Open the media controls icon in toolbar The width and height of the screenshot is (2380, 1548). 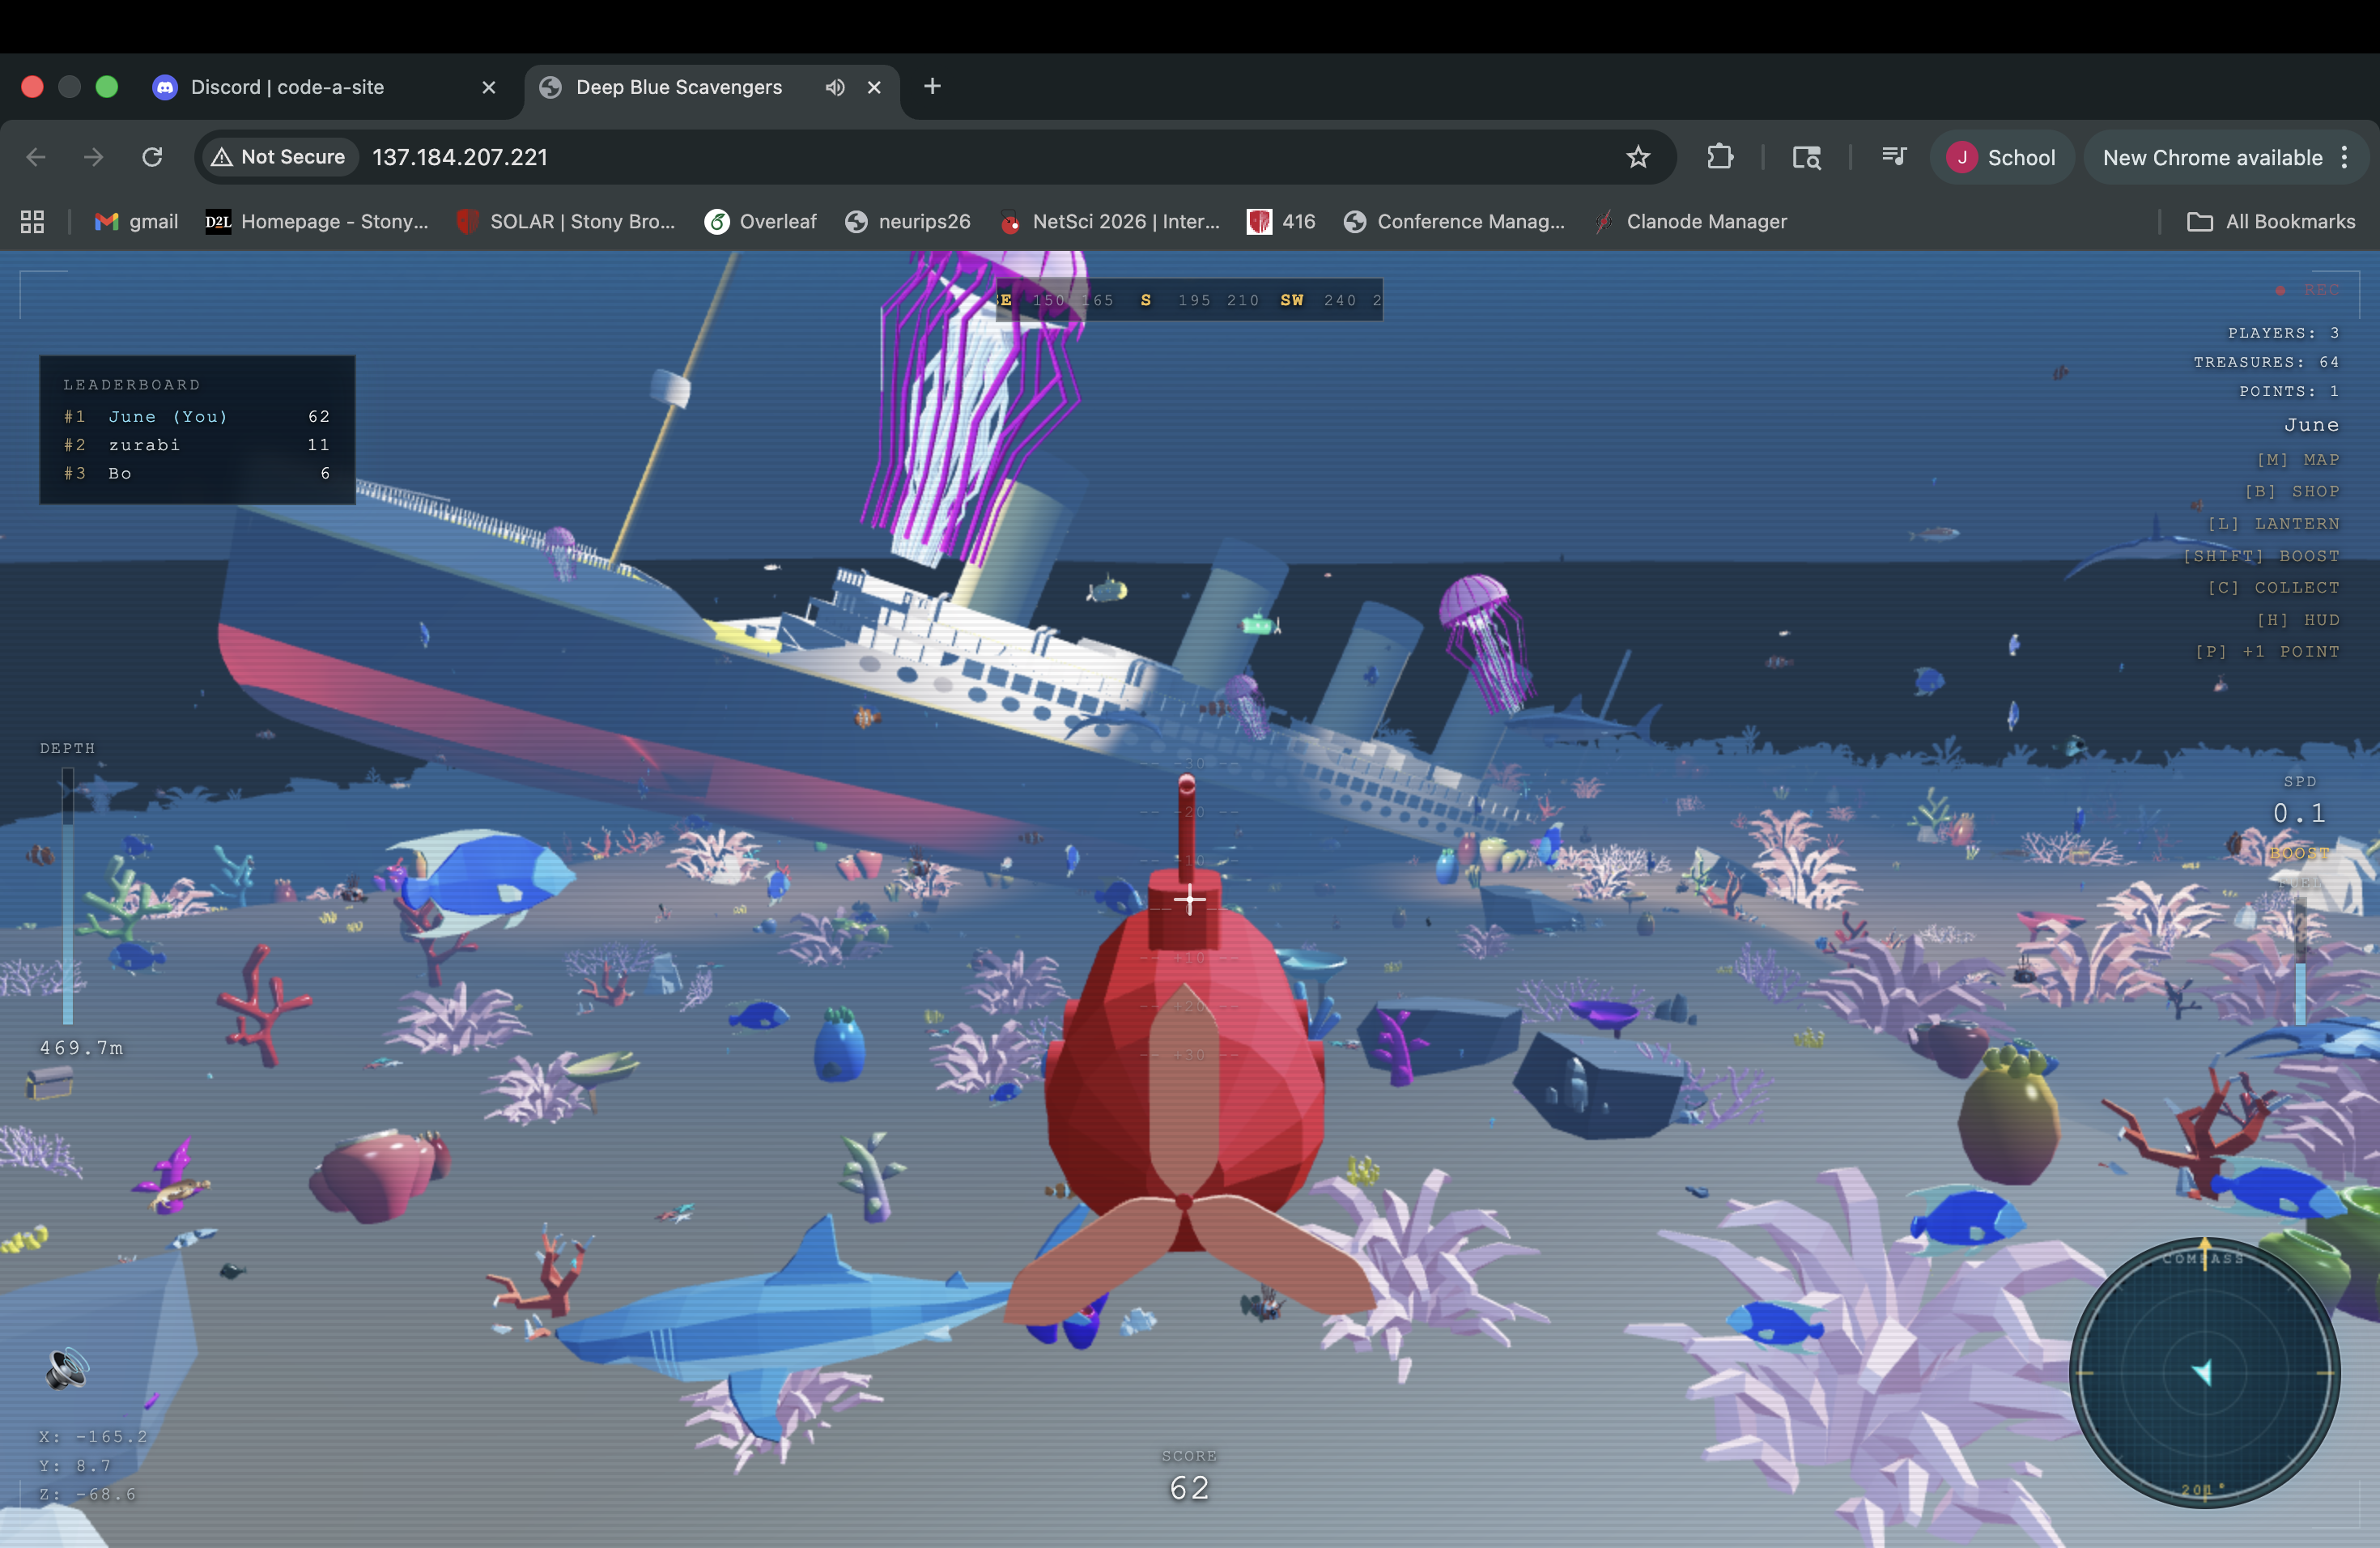click(1893, 157)
